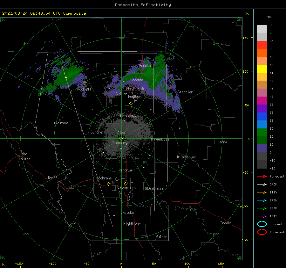Click the Innisfail city label
Screen dimensions: 286x268
click(128, 115)
